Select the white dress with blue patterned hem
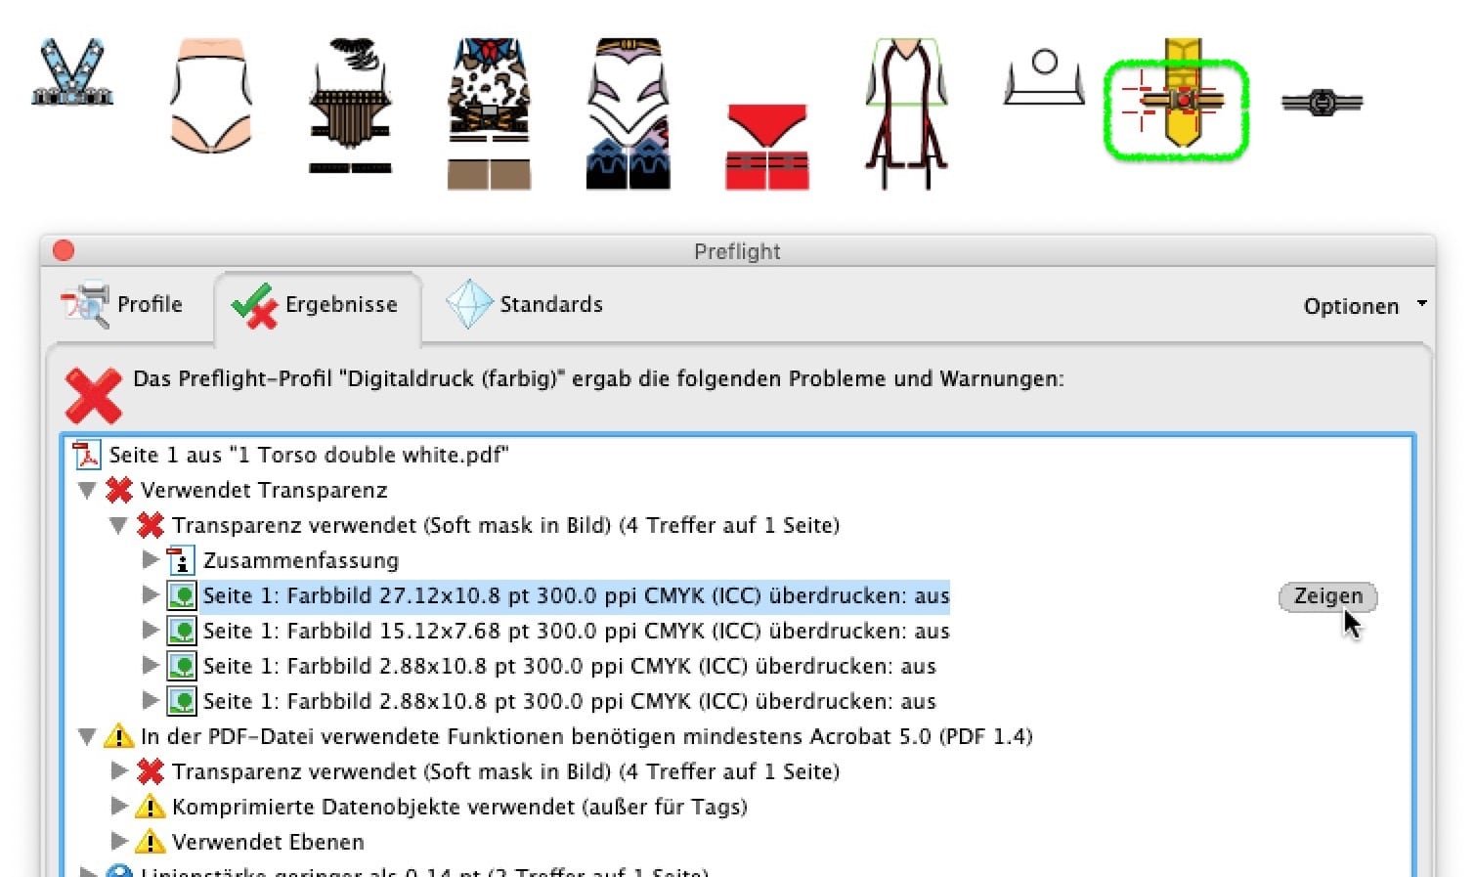 [x=629, y=113]
